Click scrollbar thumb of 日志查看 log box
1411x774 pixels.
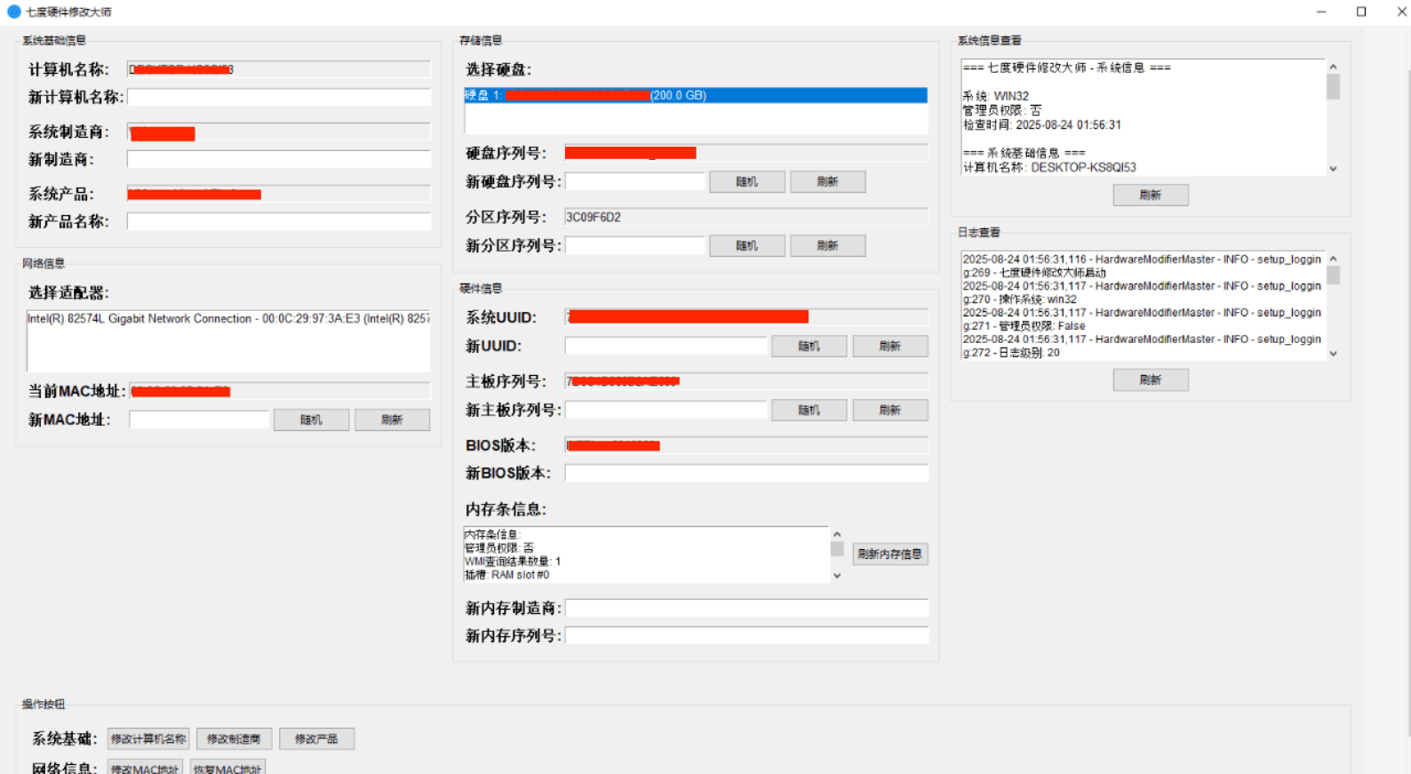coord(1333,275)
